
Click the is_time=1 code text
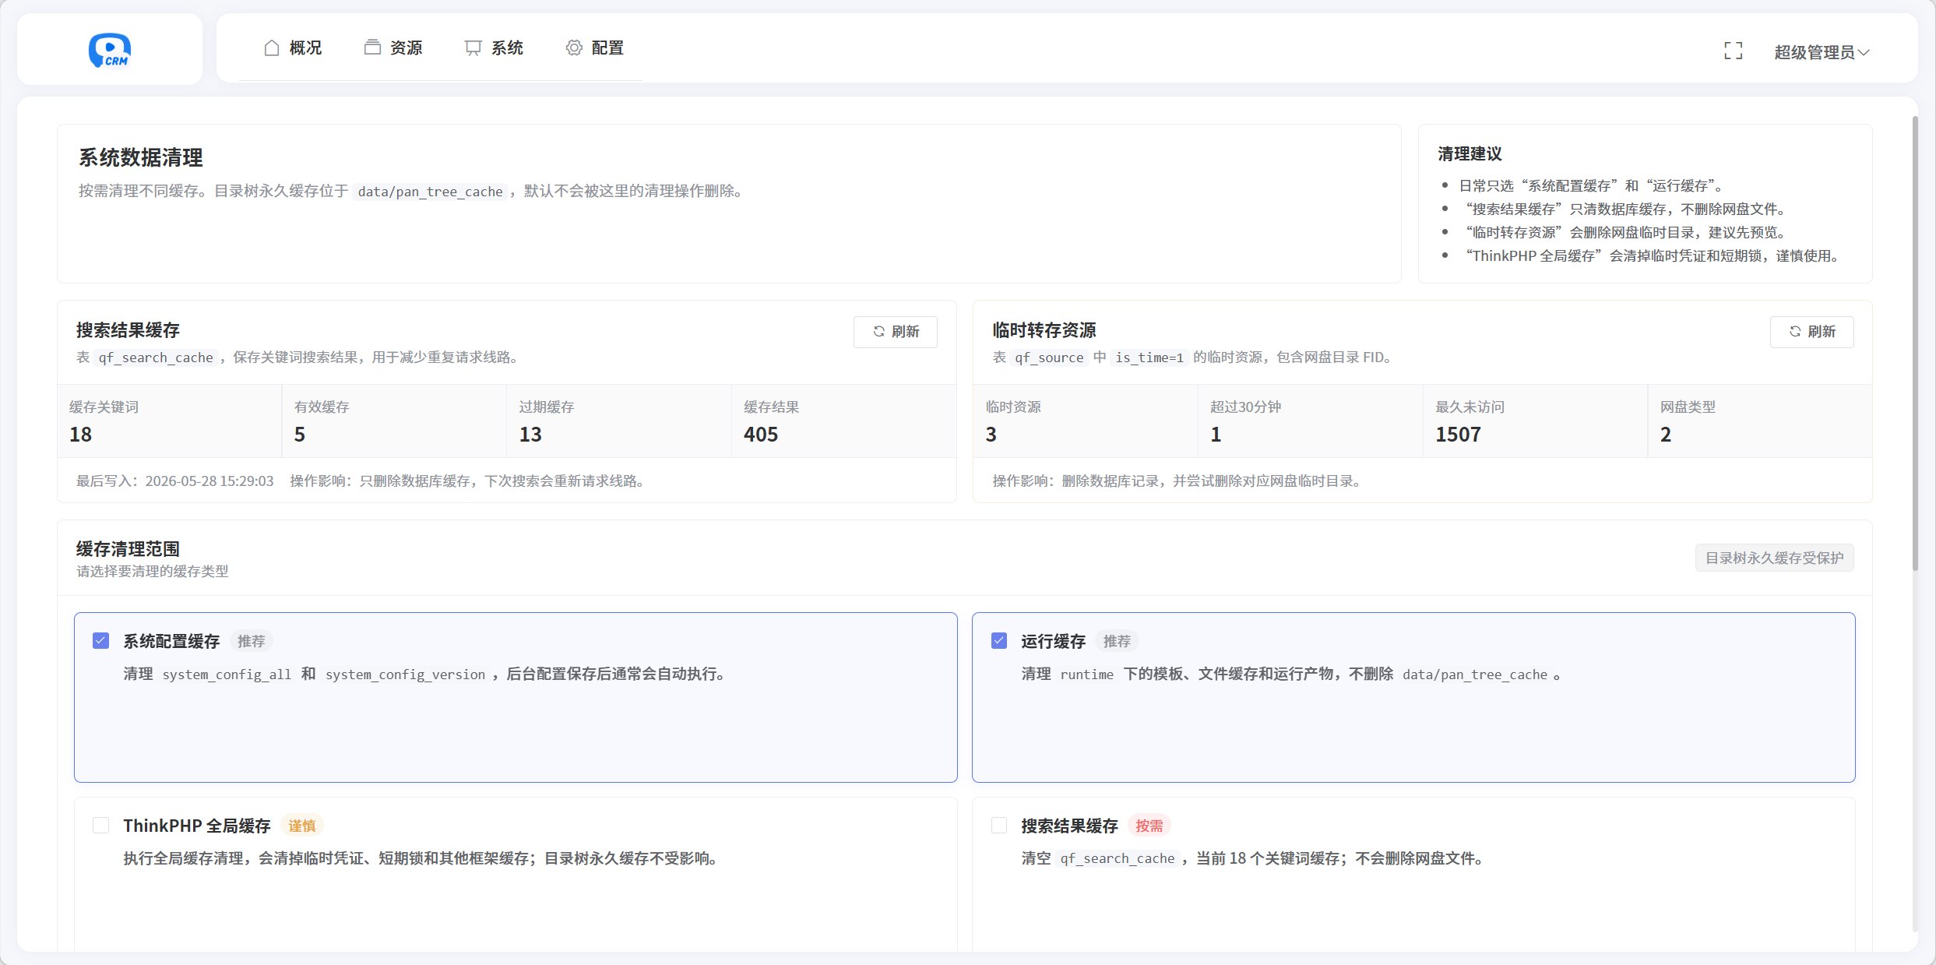tap(1149, 357)
